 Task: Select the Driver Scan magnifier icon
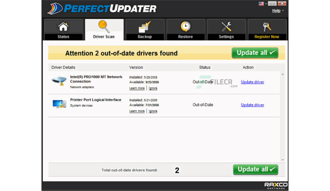point(104,26)
